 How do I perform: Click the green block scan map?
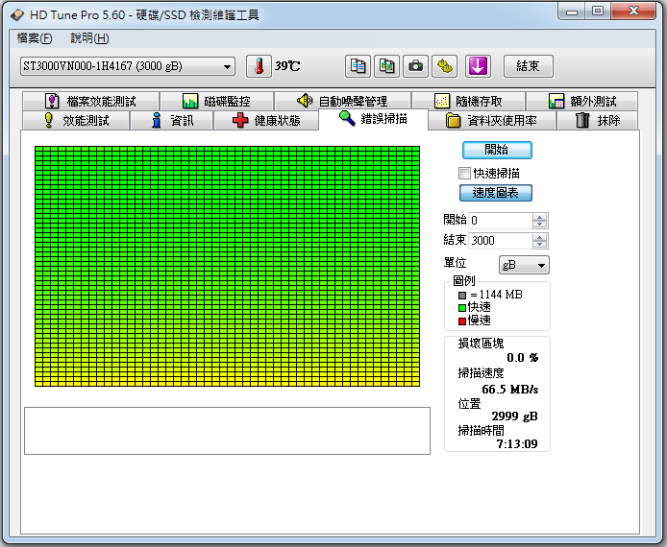[x=227, y=266]
